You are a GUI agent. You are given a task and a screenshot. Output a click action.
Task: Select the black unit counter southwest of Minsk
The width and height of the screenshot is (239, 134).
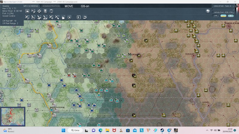tap(131, 60)
